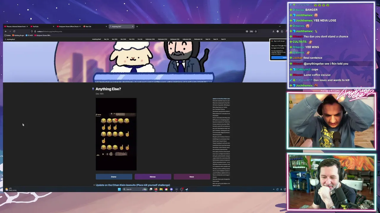The width and height of the screenshot is (380, 213).
Task: Open the Bodycam Shows Offic... bookmark
Action: coord(43,35)
